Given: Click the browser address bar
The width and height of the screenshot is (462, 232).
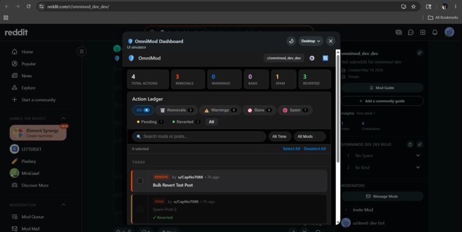Looking at the screenshot, I should click(218, 6).
